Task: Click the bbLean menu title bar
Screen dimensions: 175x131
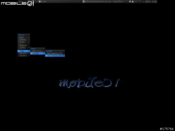Action: 24,35
